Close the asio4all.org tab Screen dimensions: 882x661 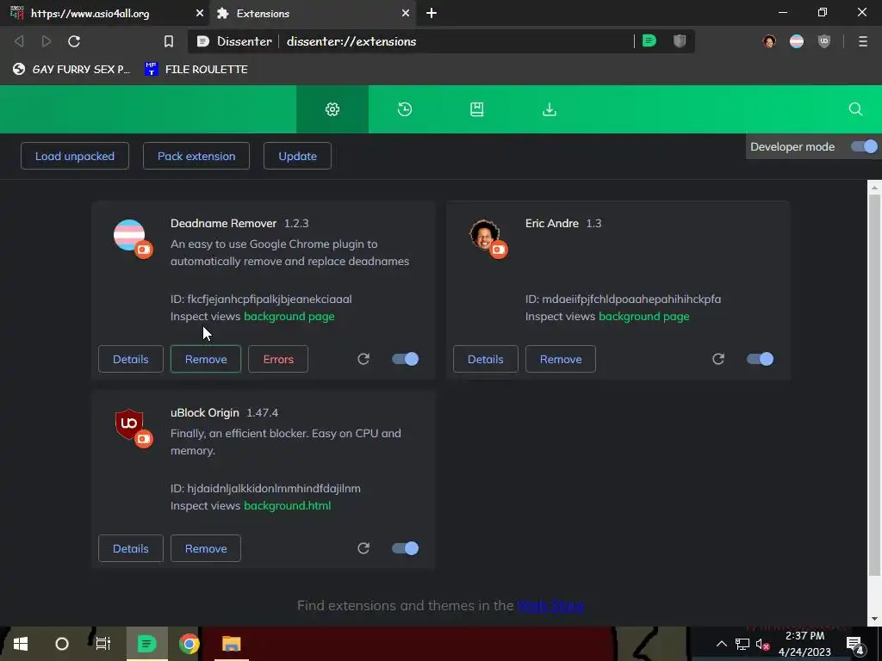click(x=200, y=13)
